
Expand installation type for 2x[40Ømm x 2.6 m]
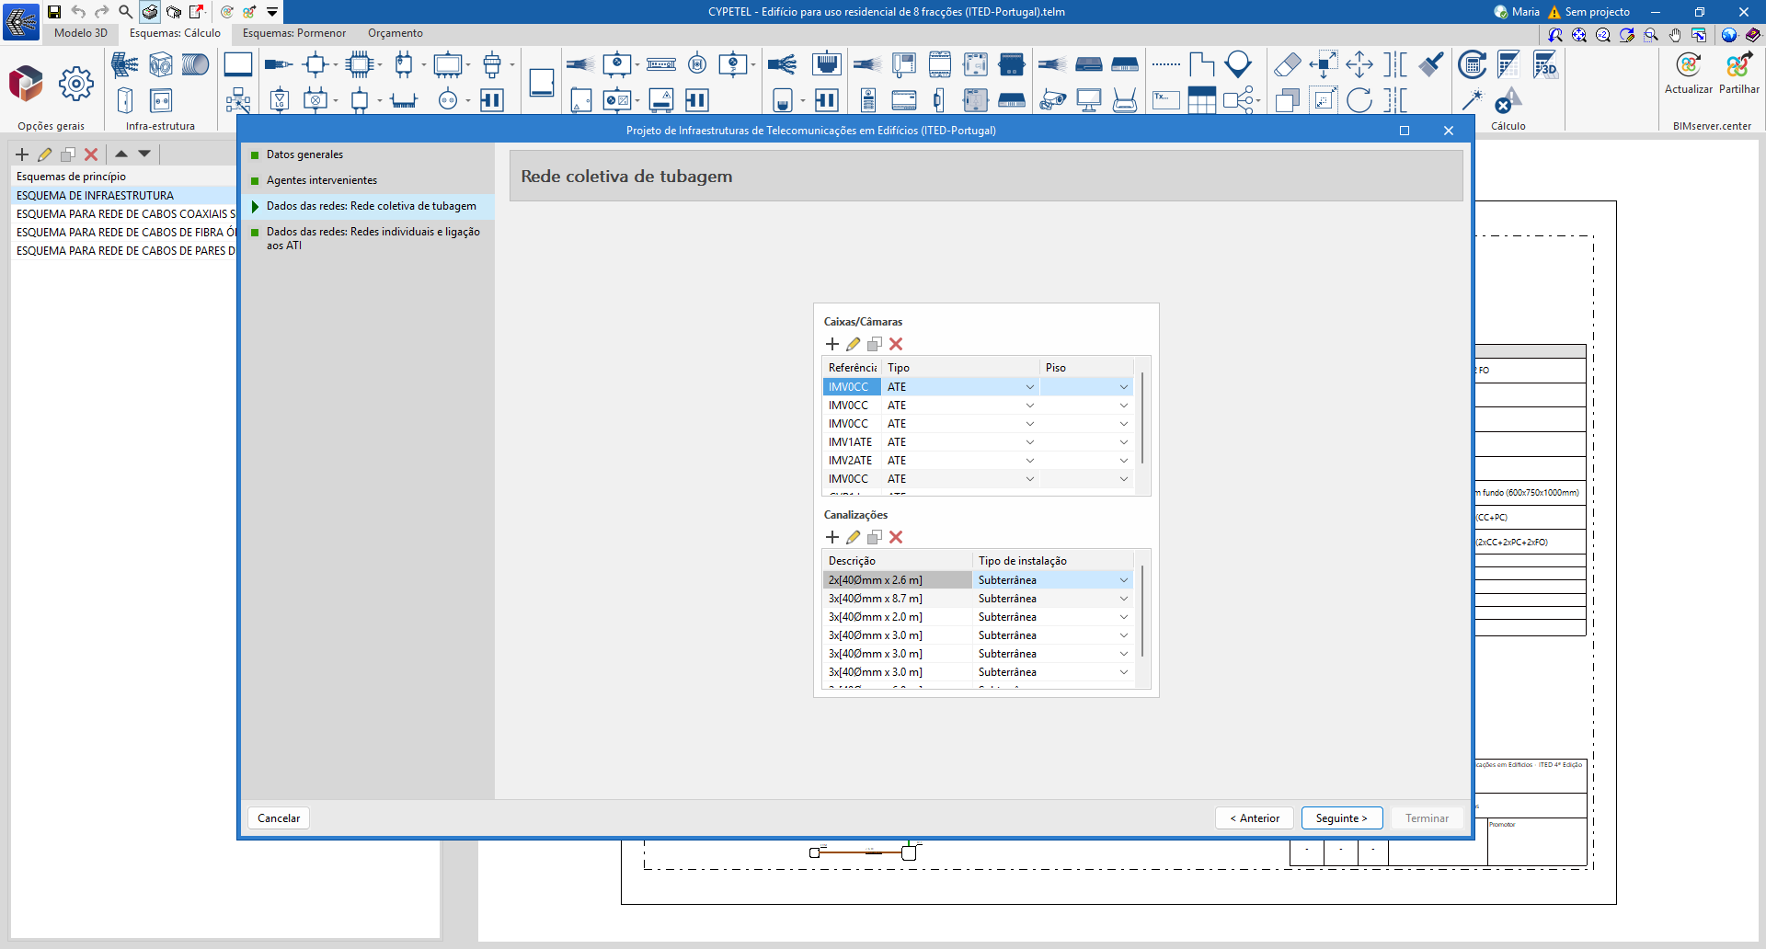1123,580
